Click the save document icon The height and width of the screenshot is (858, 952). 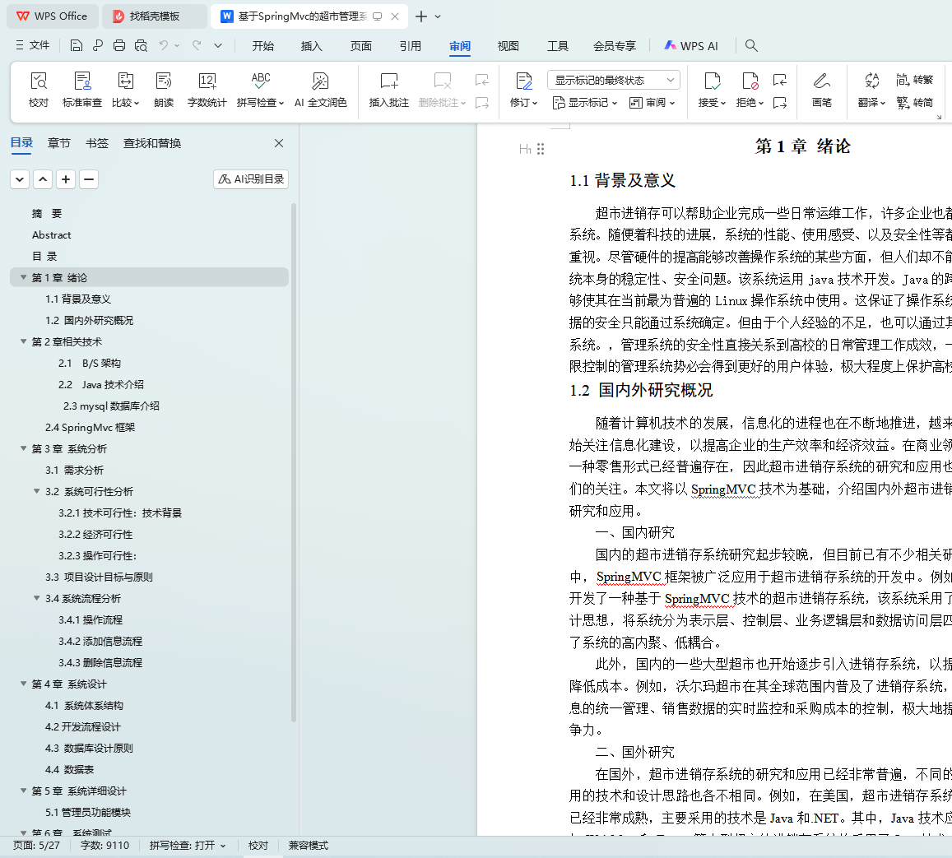point(76,45)
